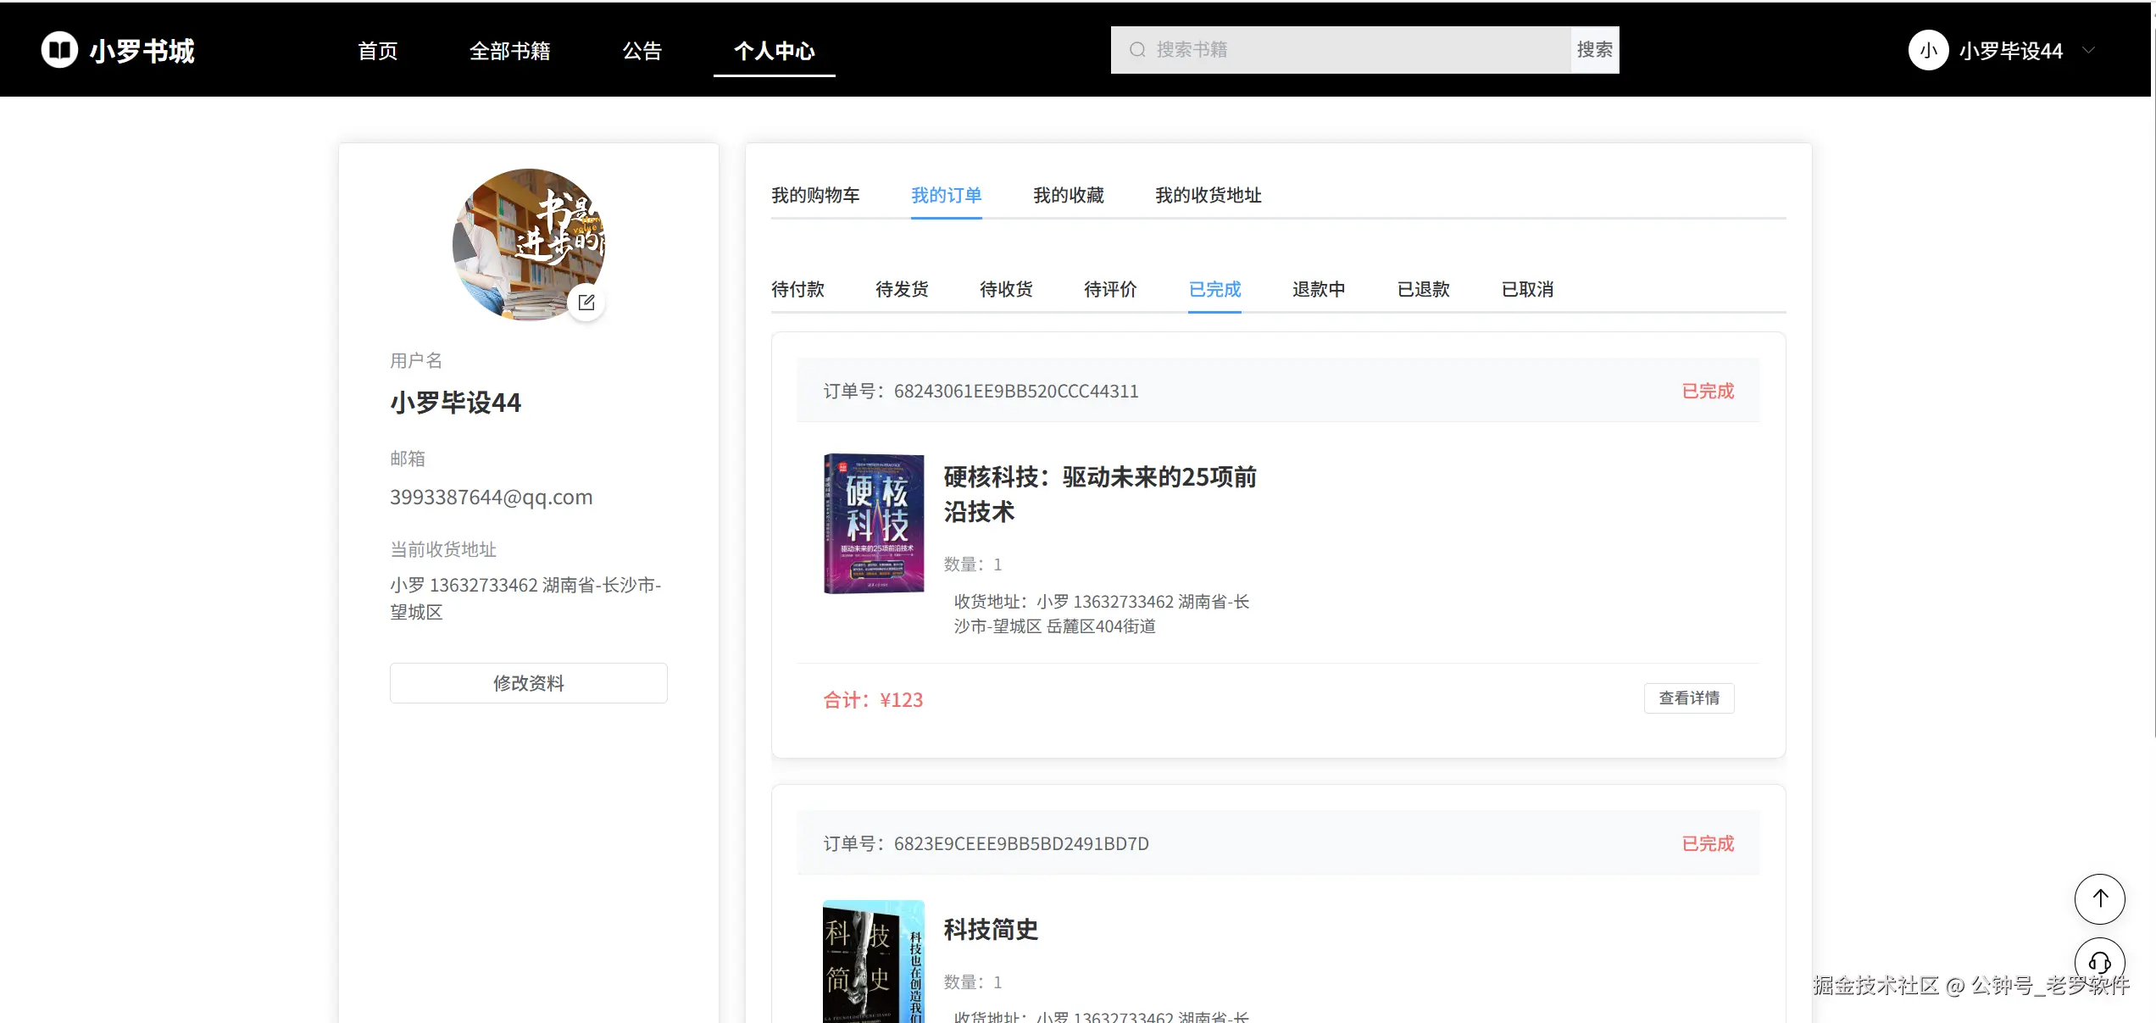Viewport: 2156px width, 1023px height.
Task: Click the search magnifier icon
Action: coord(1137,50)
